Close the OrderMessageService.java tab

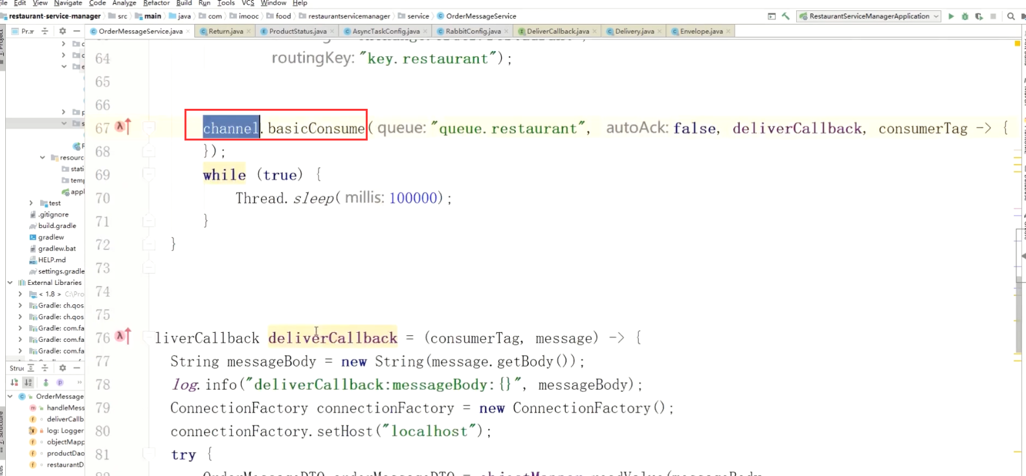pyautogui.click(x=188, y=31)
